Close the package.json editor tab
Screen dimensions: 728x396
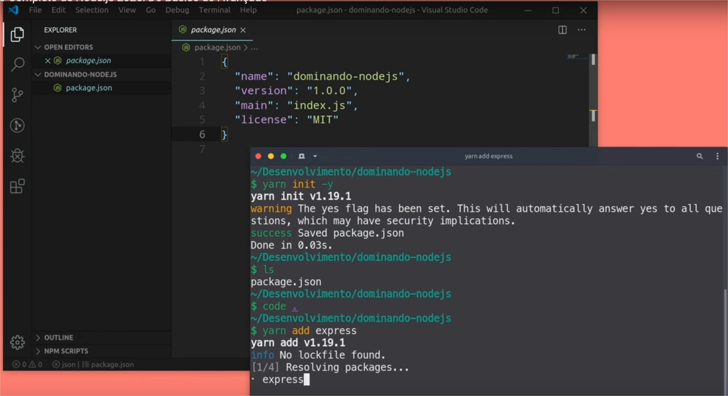pos(243,30)
